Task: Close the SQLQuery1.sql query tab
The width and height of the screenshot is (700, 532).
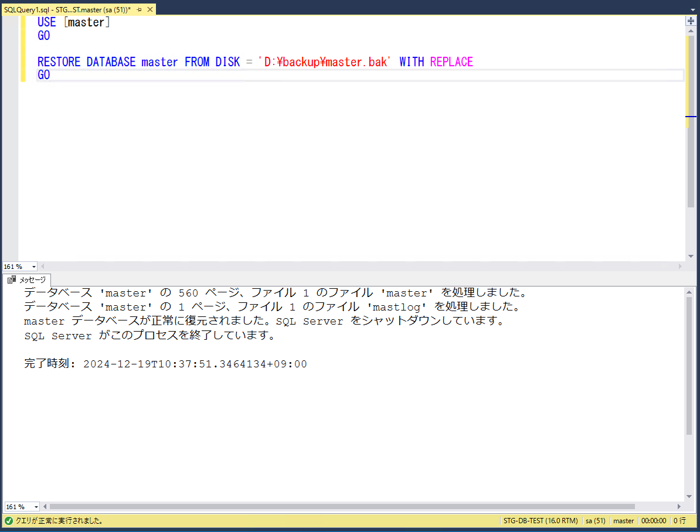Action: point(150,9)
